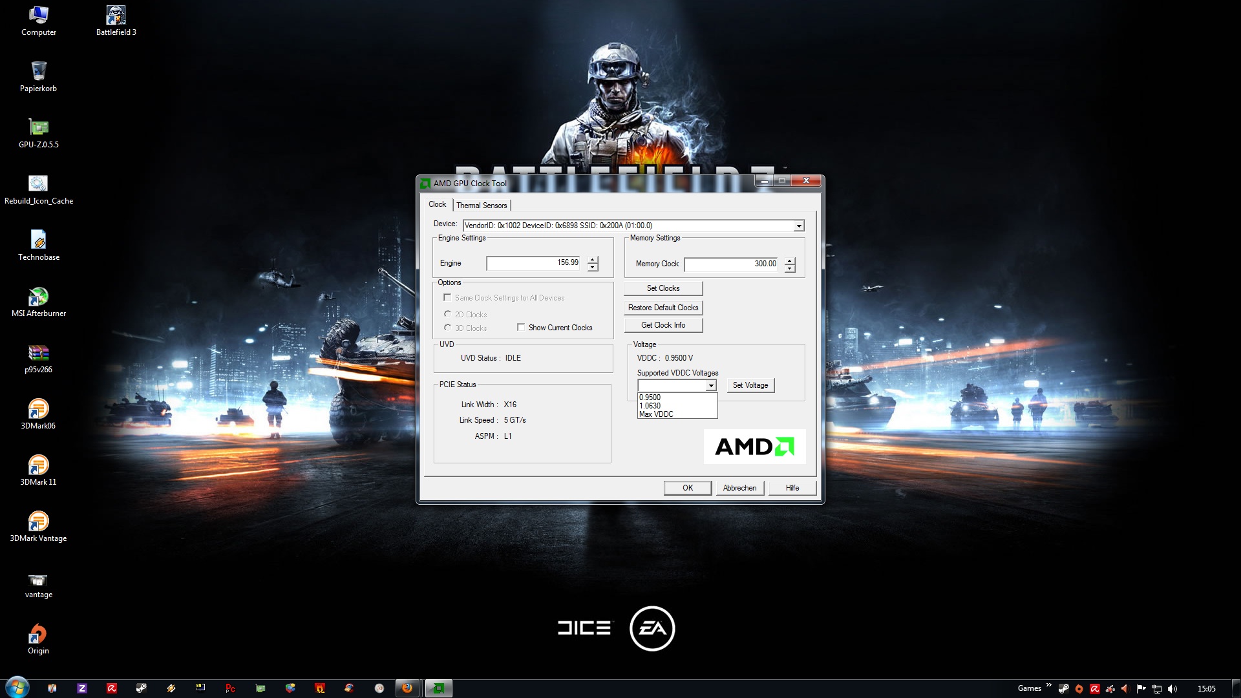Open the network tray icon

(x=1157, y=689)
